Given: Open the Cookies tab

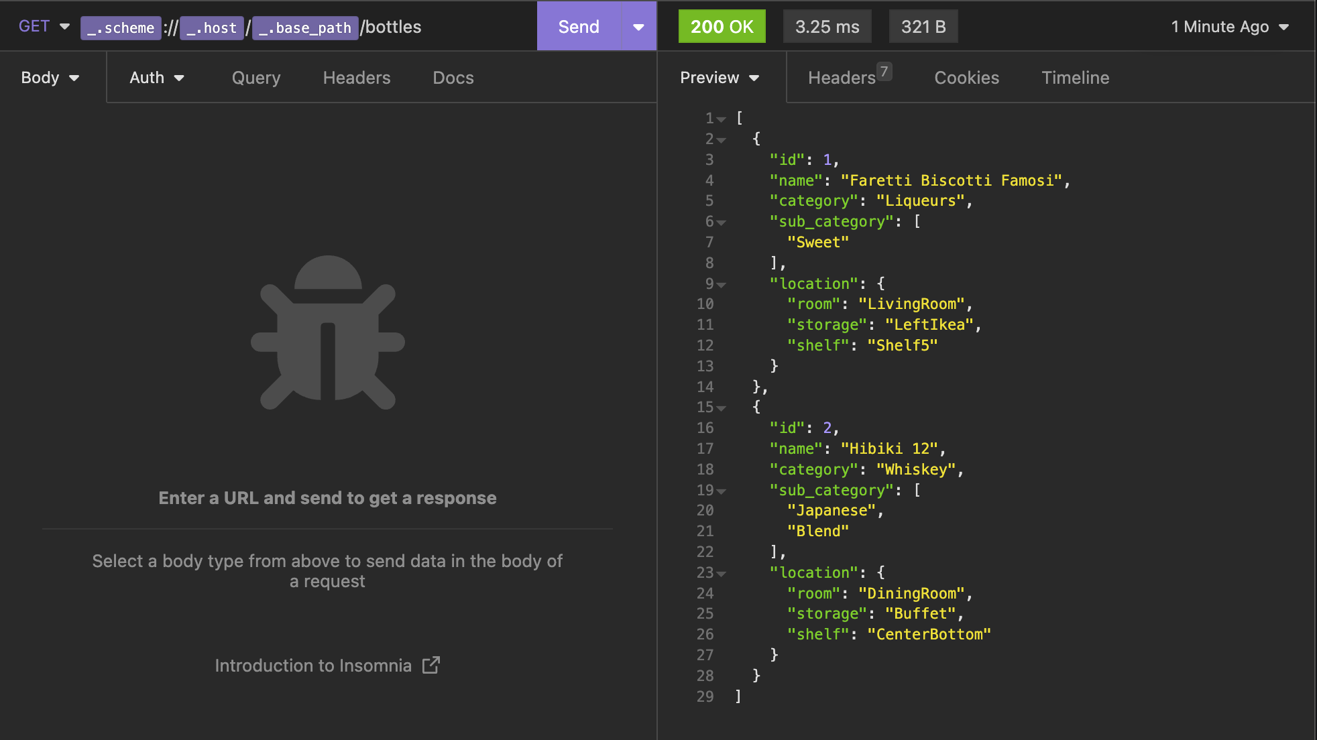Looking at the screenshot, I should (x=966, y=78).
